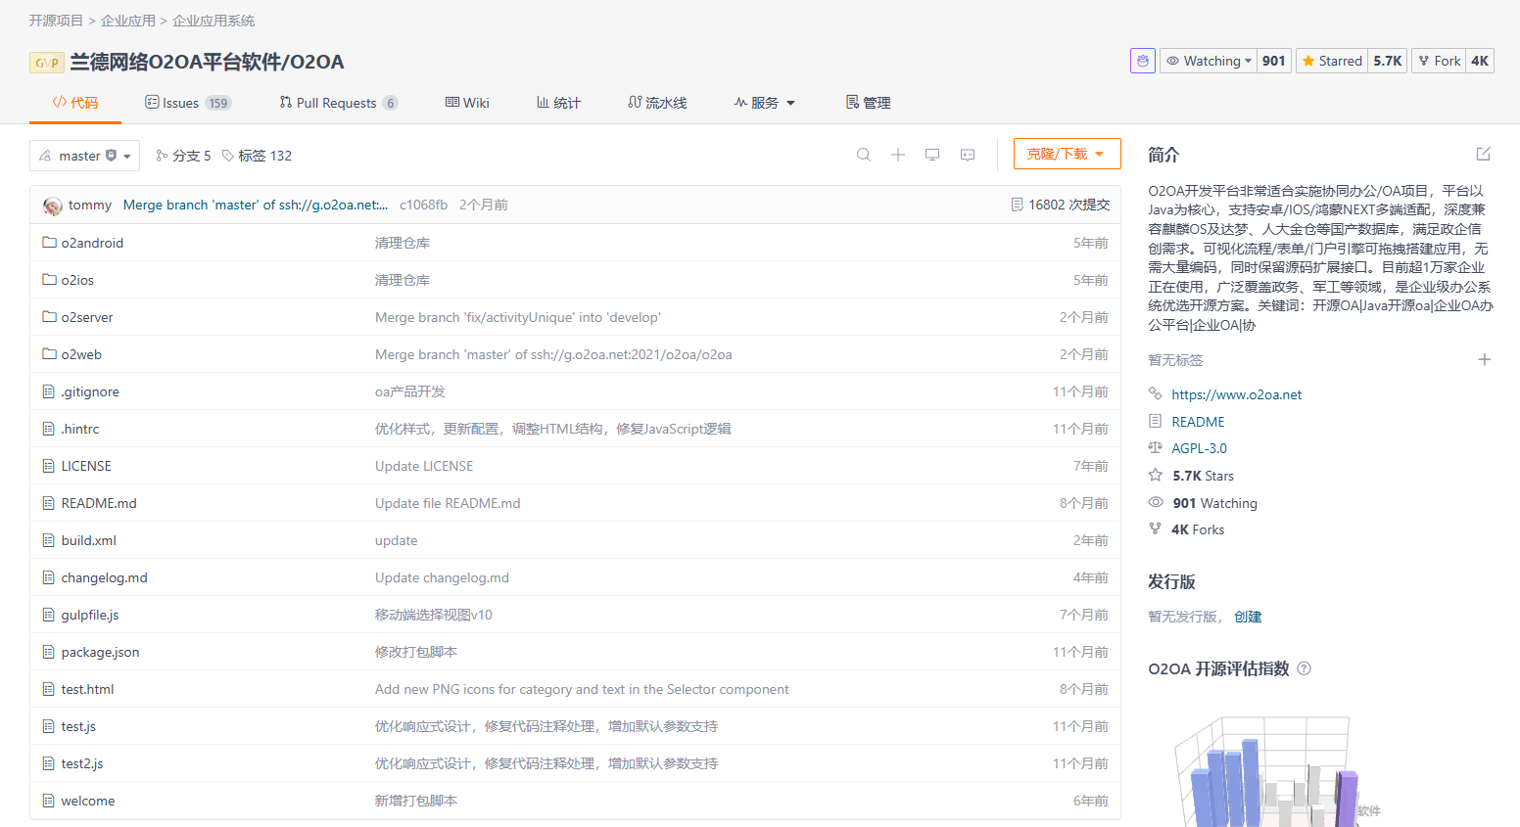Click the 创建 release link
This screenshot has width=1520, height=827.
1247,617
